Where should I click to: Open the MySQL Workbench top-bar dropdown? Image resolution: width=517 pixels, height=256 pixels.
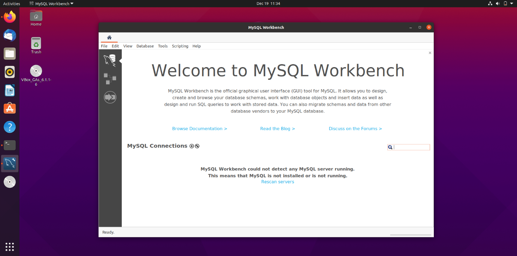tap(51, 3)
